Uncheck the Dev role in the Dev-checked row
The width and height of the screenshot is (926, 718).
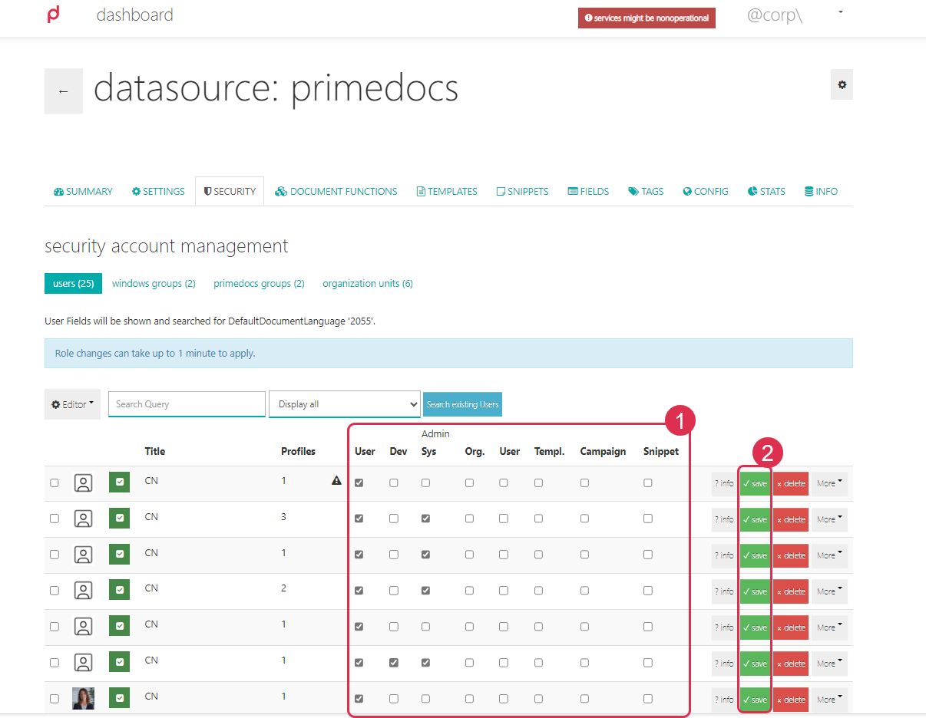(x=394, y=663)
